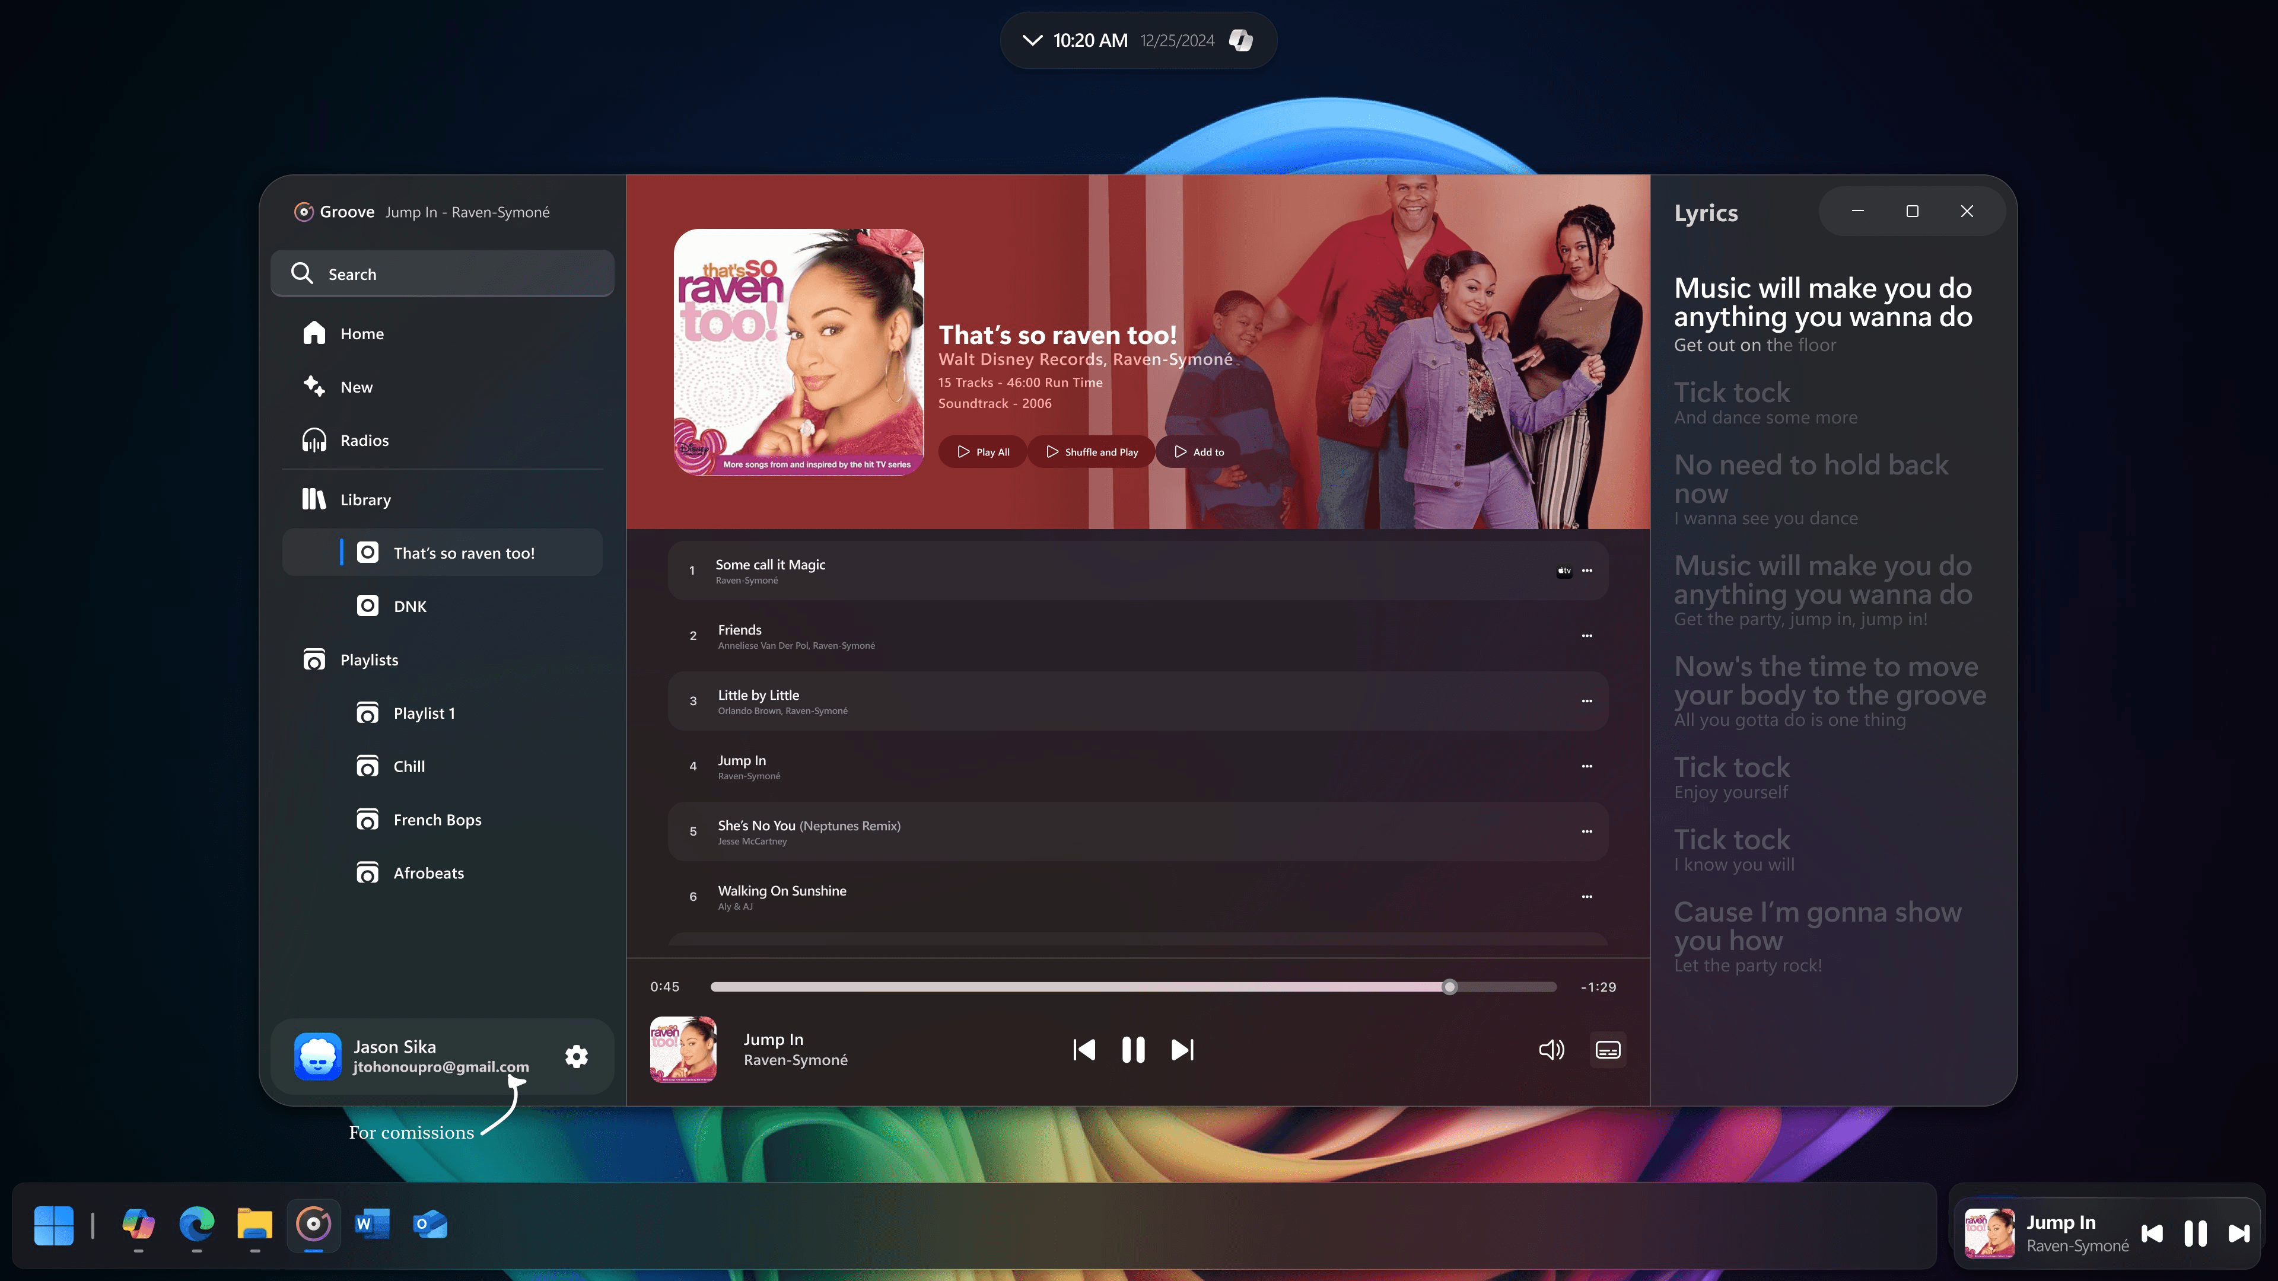Image resolution: width=2278 pixels, height=1281 pixels.
Task: Open the Windows Start menu
Action: point(54,1225)
